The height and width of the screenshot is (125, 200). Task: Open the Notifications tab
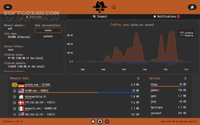click(166, 17)
